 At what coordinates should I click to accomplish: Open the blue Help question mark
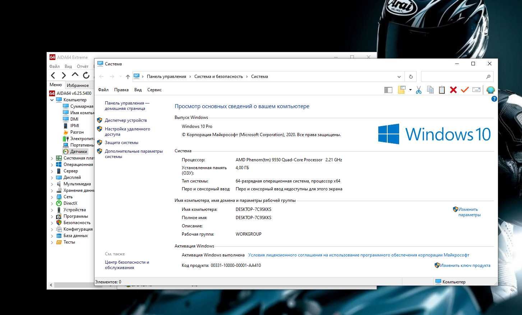(x=494, y=99)
